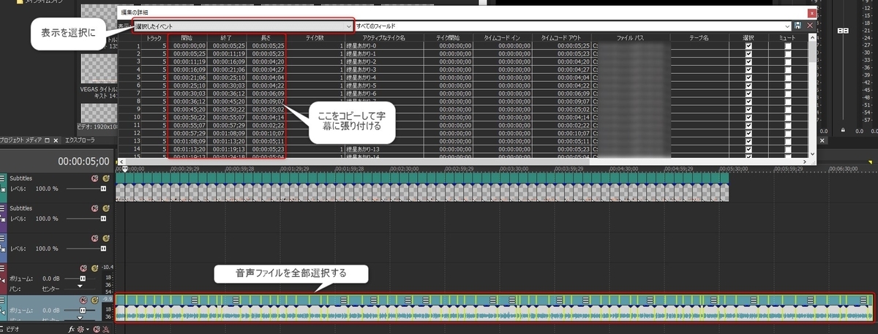878x334 pixels.
Task: Open first Subtitles track hamburger menu
Action: coord(4,178)
